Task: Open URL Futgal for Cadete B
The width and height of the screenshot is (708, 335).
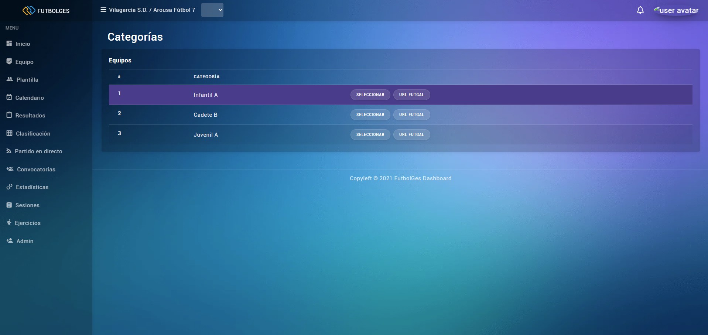Action: (x=411, y=114)
